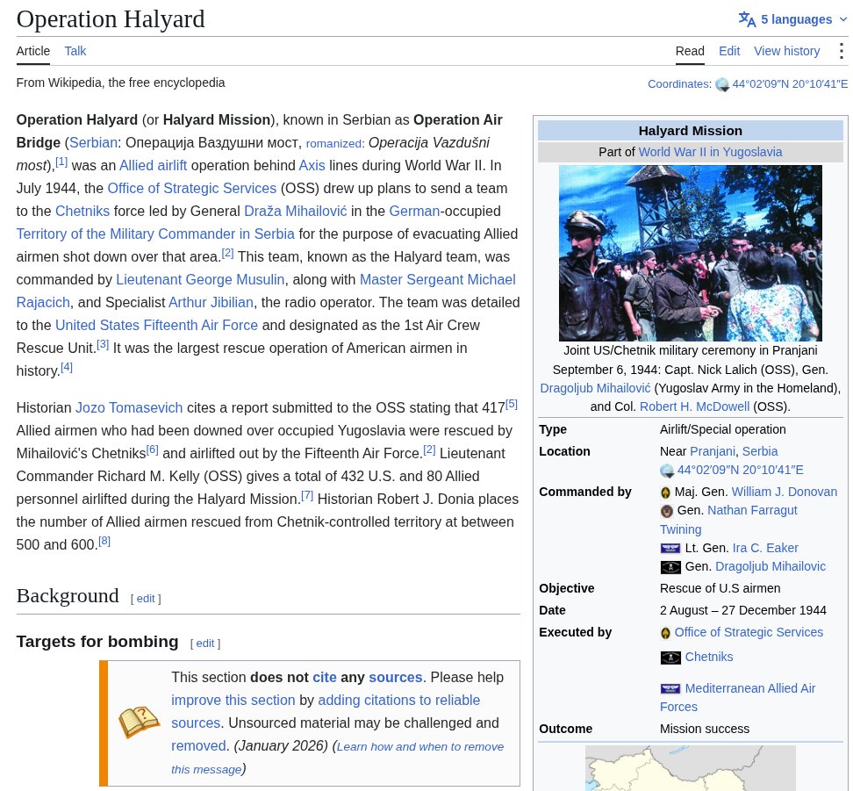Select '2 August – 27 December 1944' date text
This screenshot has width=853, height=791.
coord(742,610)
